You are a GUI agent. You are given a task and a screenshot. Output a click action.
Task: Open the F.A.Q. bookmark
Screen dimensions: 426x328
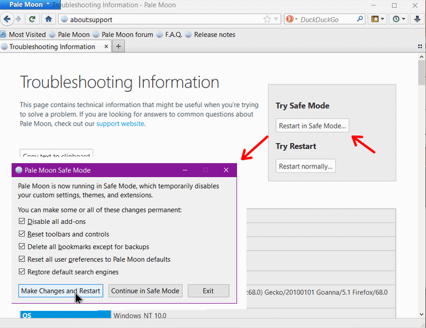[x=169, y=35]
